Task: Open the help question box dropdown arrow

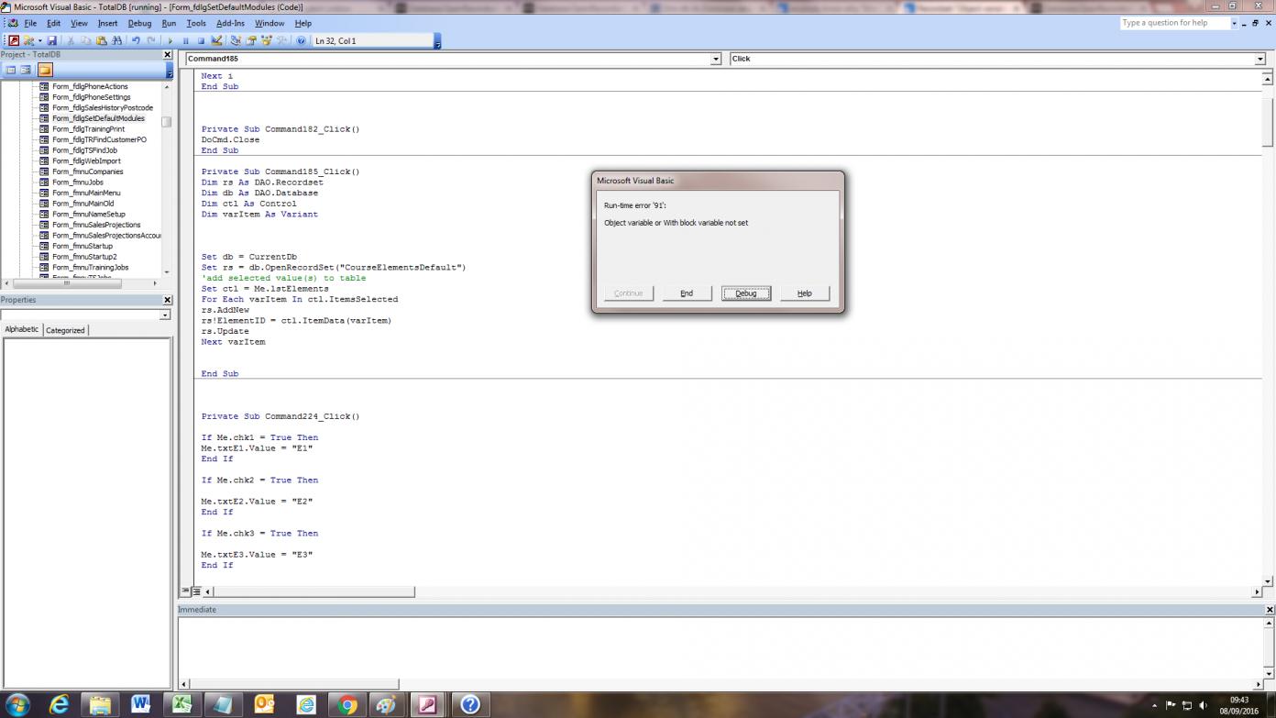Action: pyautogui.click(x=1234, y=23)
